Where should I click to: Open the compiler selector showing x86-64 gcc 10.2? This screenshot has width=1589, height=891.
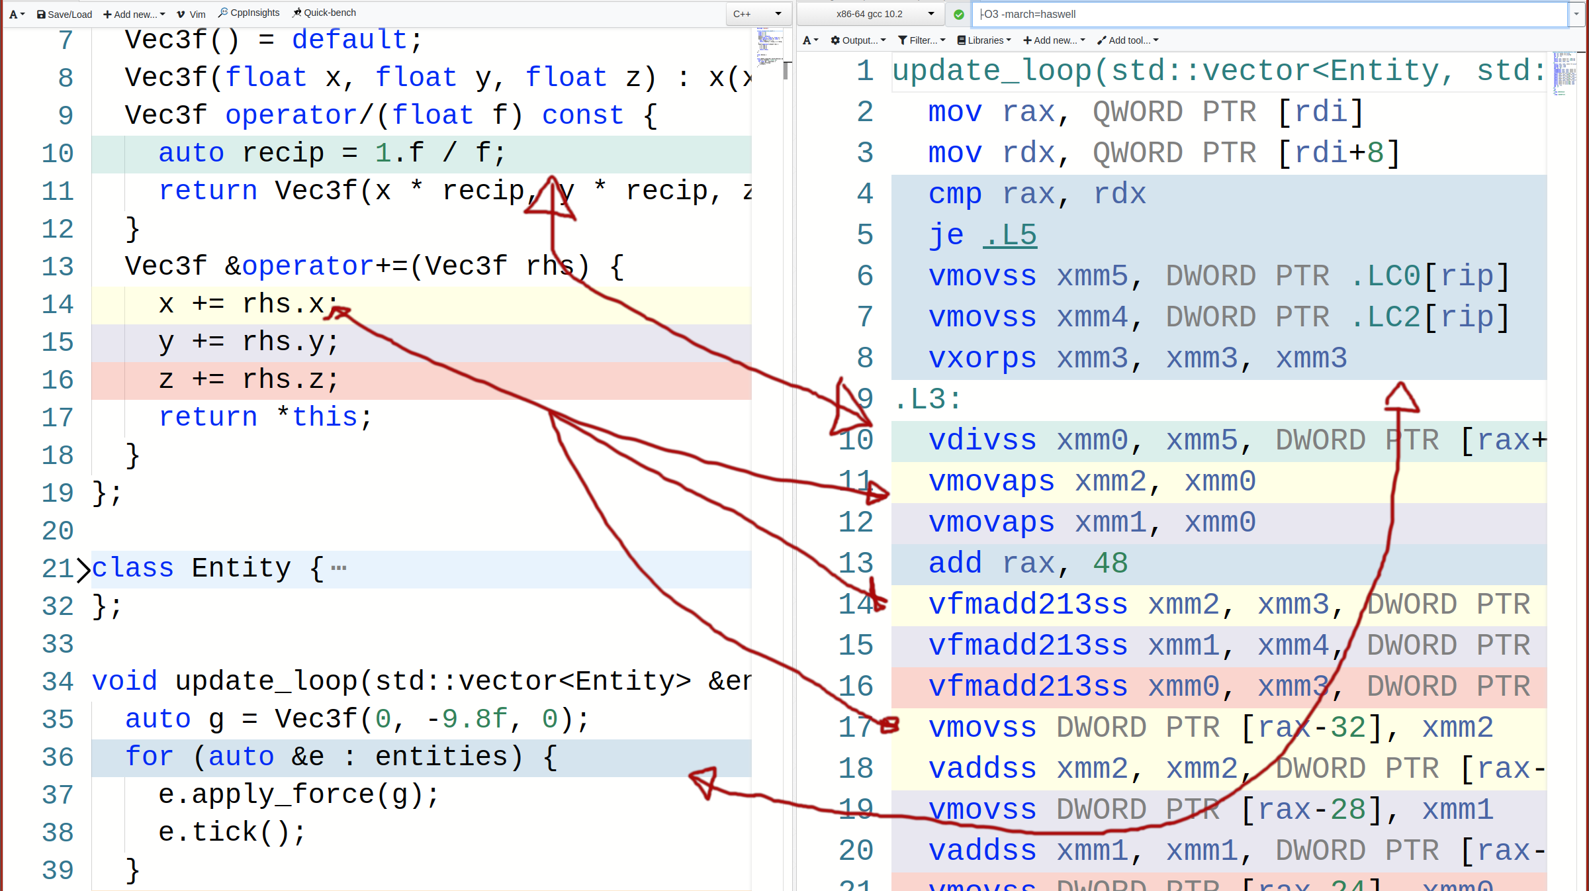870,13
